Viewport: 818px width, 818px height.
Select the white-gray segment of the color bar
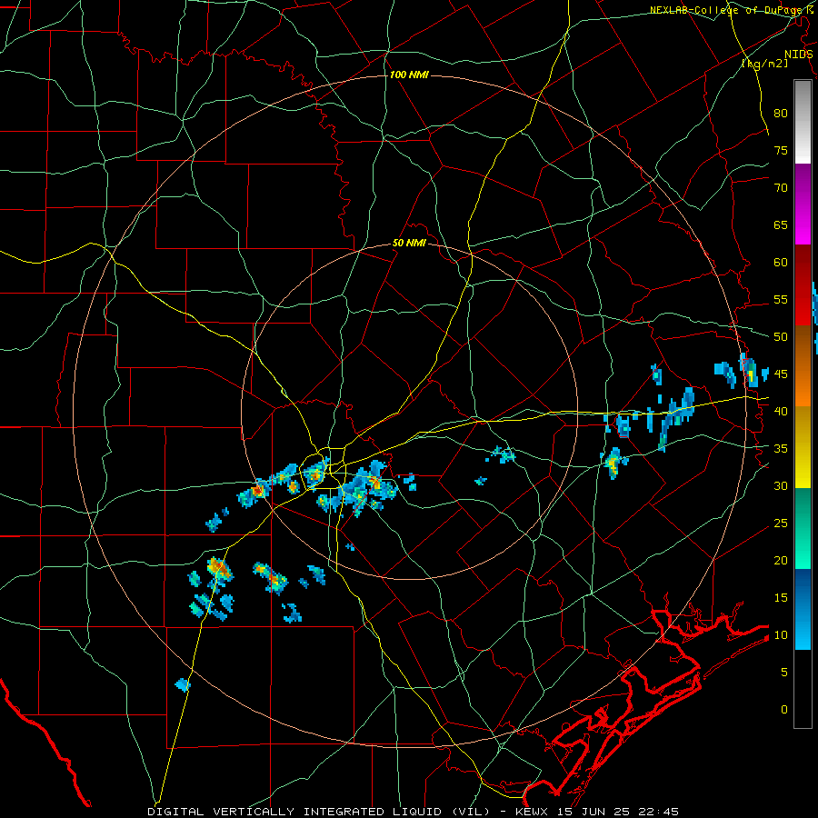[803, 122]
